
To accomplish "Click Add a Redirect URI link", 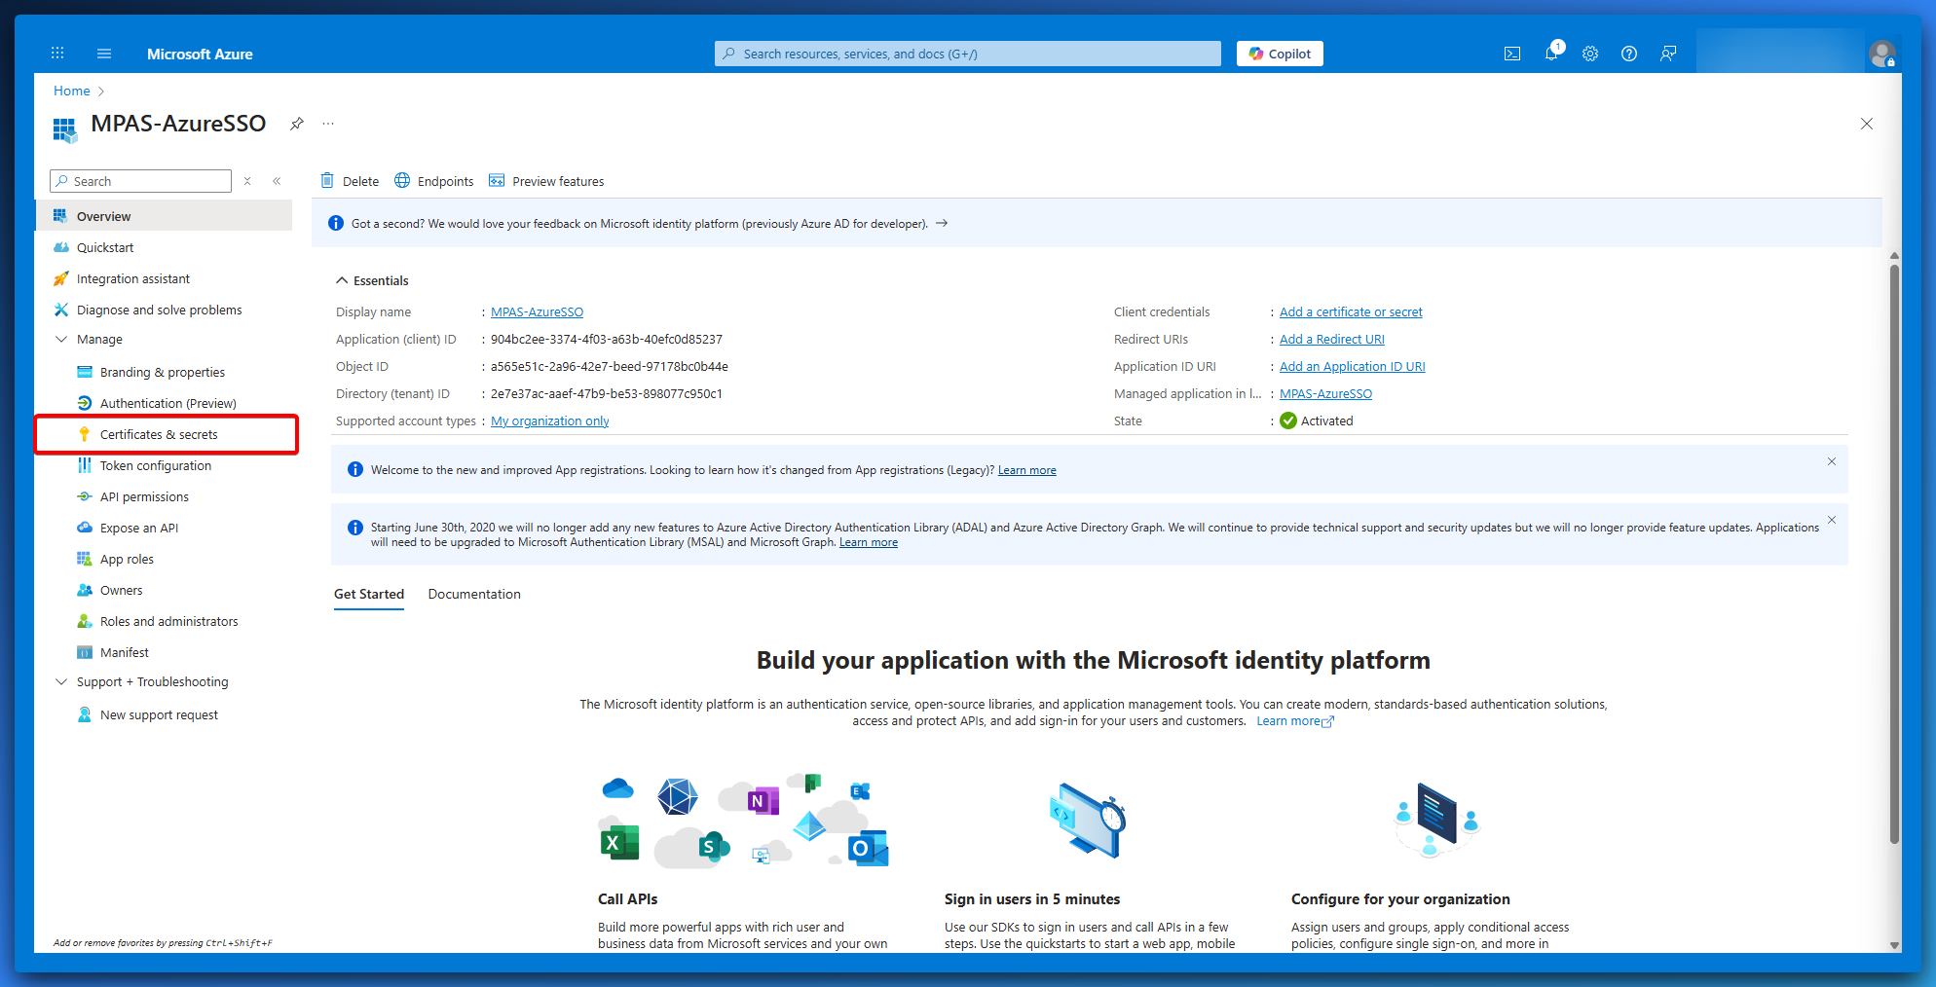I will tap(1332, 339).
